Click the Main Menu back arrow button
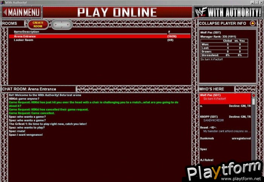The height and width of the screenshot is (182, 264). click(x=21, y=12)
